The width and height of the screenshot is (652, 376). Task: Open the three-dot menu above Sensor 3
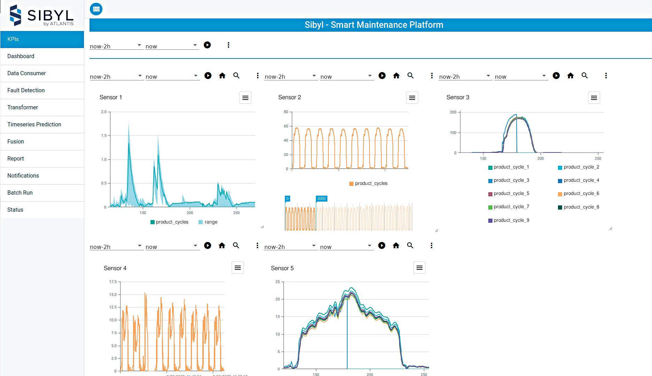pos(606,76)
